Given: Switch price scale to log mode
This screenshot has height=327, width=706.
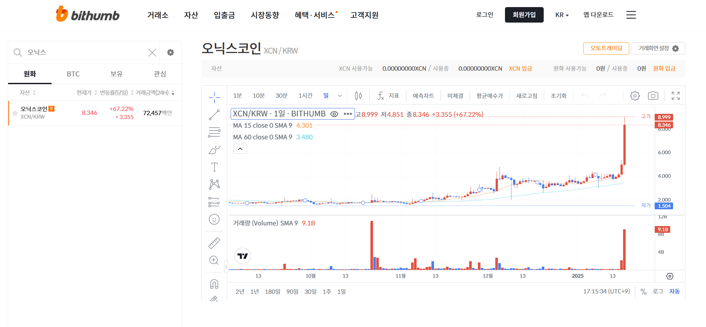Looking at the screenshot, I should (658, 291).
